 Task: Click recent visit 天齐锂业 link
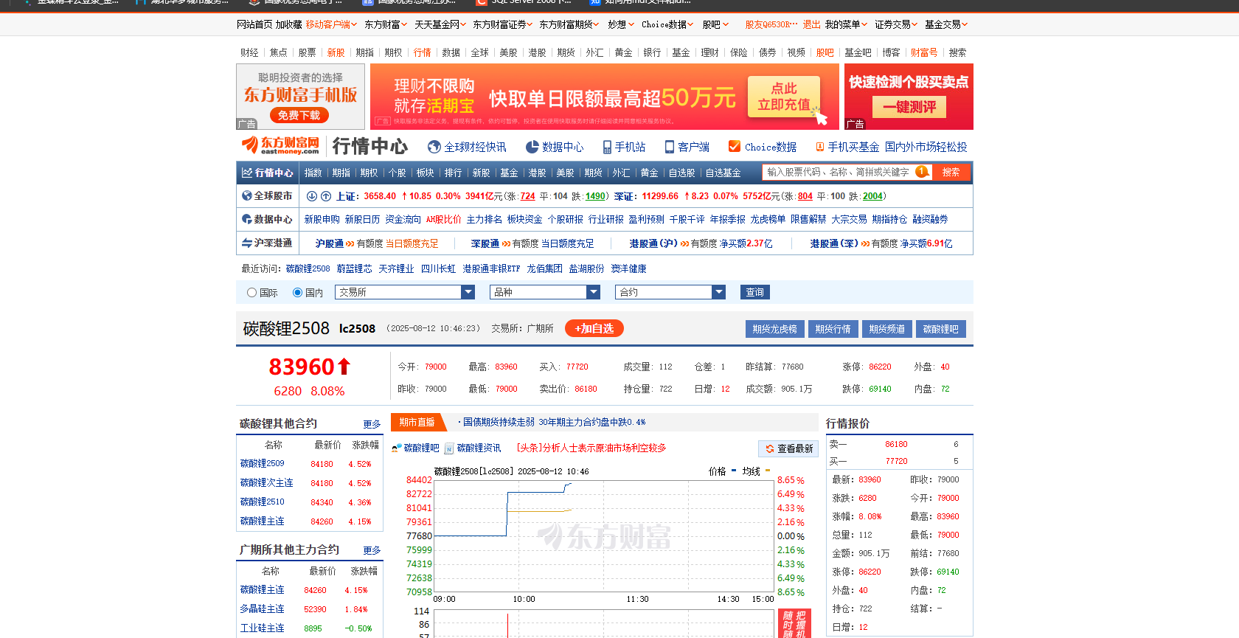pos(396,268)
